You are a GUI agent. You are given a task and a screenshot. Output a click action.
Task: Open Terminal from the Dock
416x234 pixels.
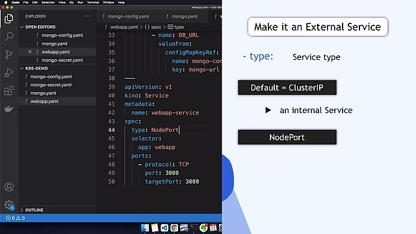click(194, 227)
